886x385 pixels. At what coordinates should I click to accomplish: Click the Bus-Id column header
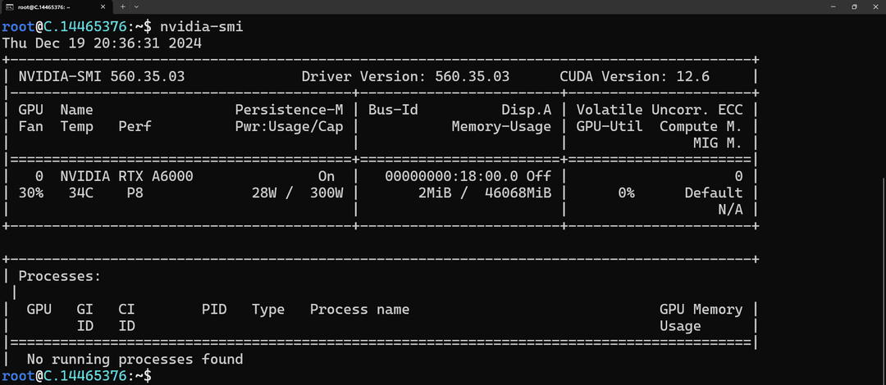(393, 110)
